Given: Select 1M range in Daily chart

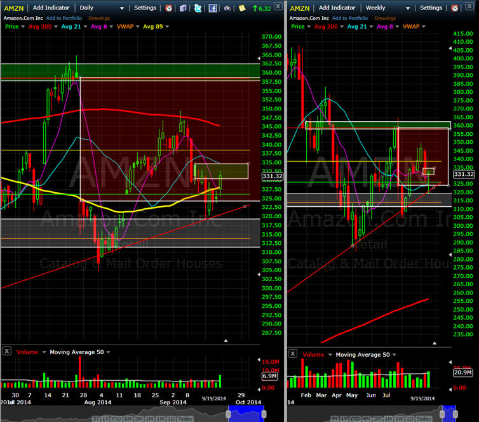Looking at the screenshot, I should point(149,419).
